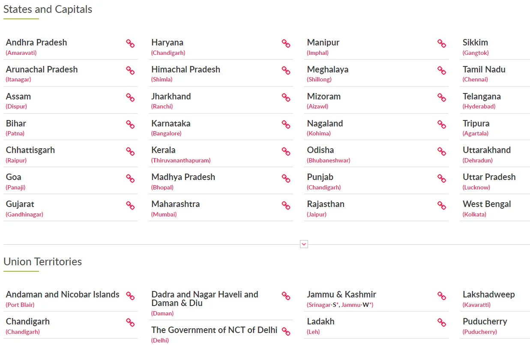Select the Lakshadweep territory name

(488, 294)
